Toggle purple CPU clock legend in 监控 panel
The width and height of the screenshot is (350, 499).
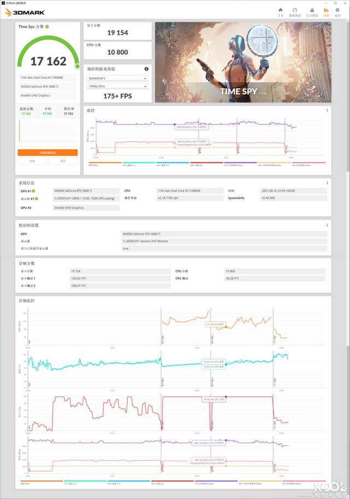click(241, 164)
